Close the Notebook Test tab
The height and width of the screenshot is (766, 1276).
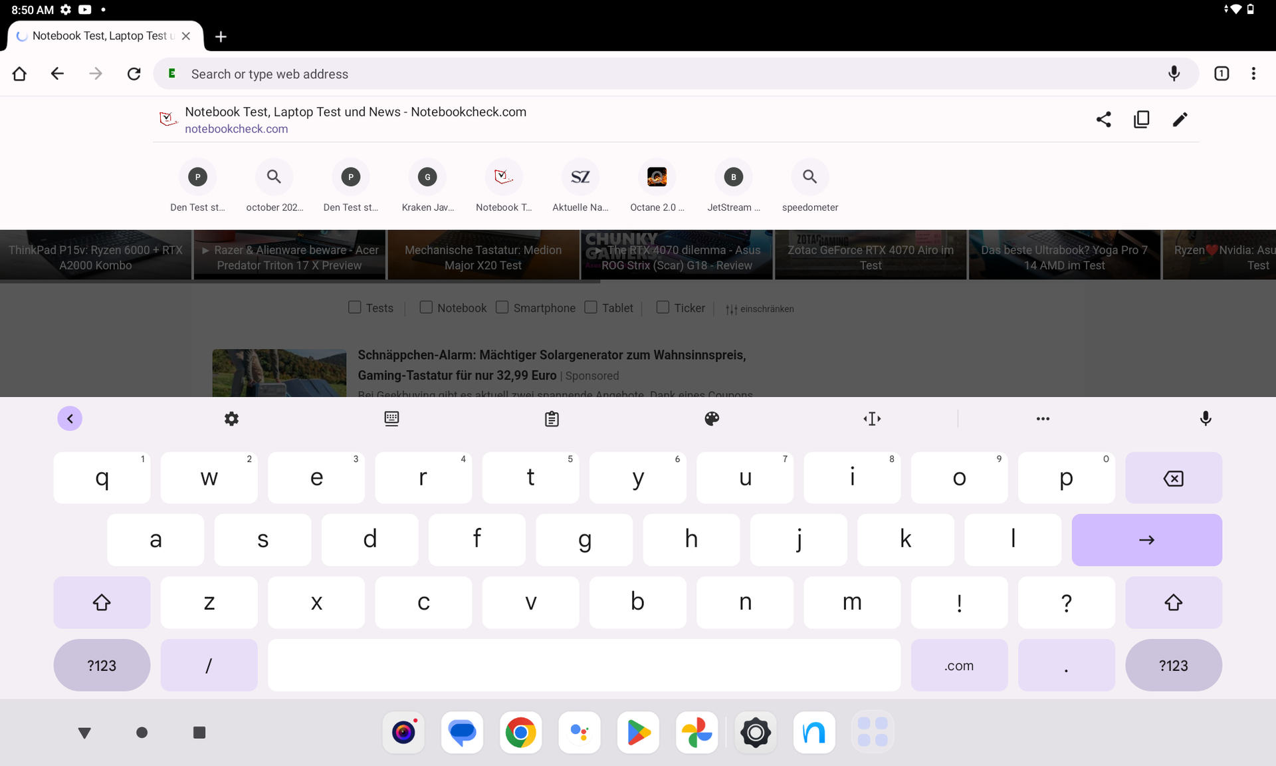186,36
